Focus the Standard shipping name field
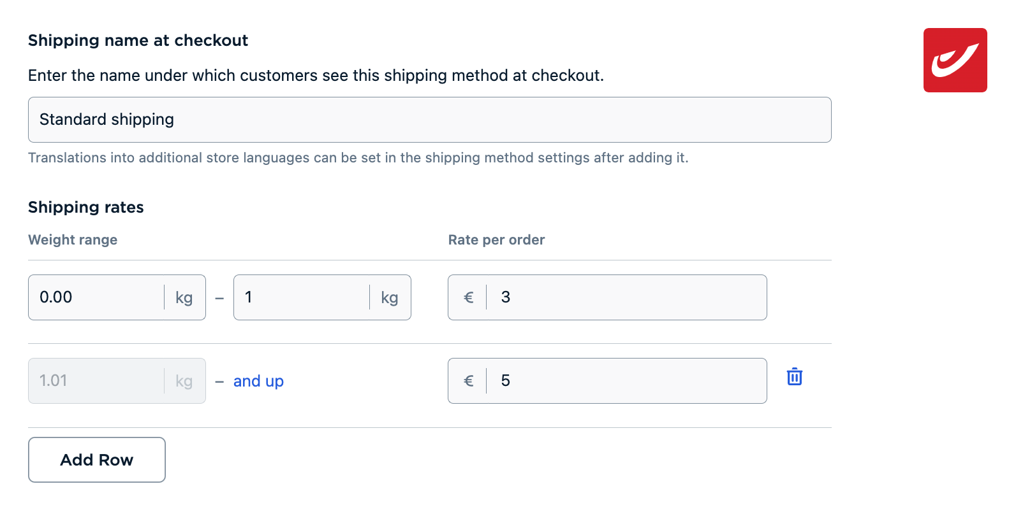The width and height of the screenshot is (1009, 512). click(x=429, y=120)
